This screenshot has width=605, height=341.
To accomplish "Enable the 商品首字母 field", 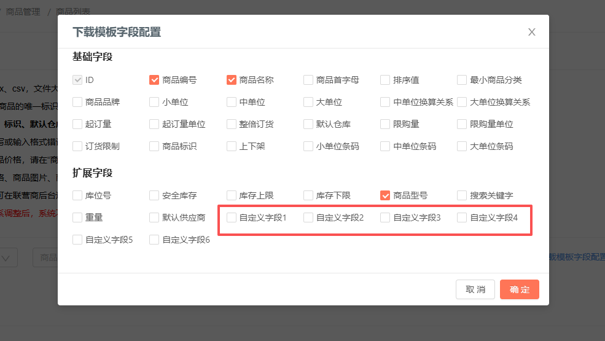I will click(308, 80).
